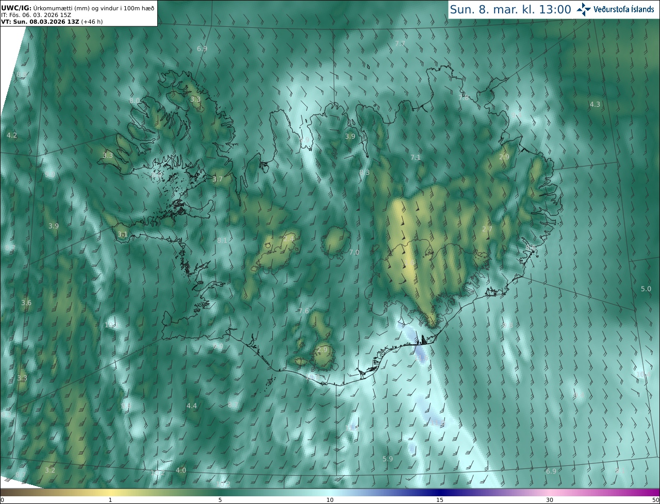Click the colorbar tick label 30
660x504 pixels.
click(550, 500)
